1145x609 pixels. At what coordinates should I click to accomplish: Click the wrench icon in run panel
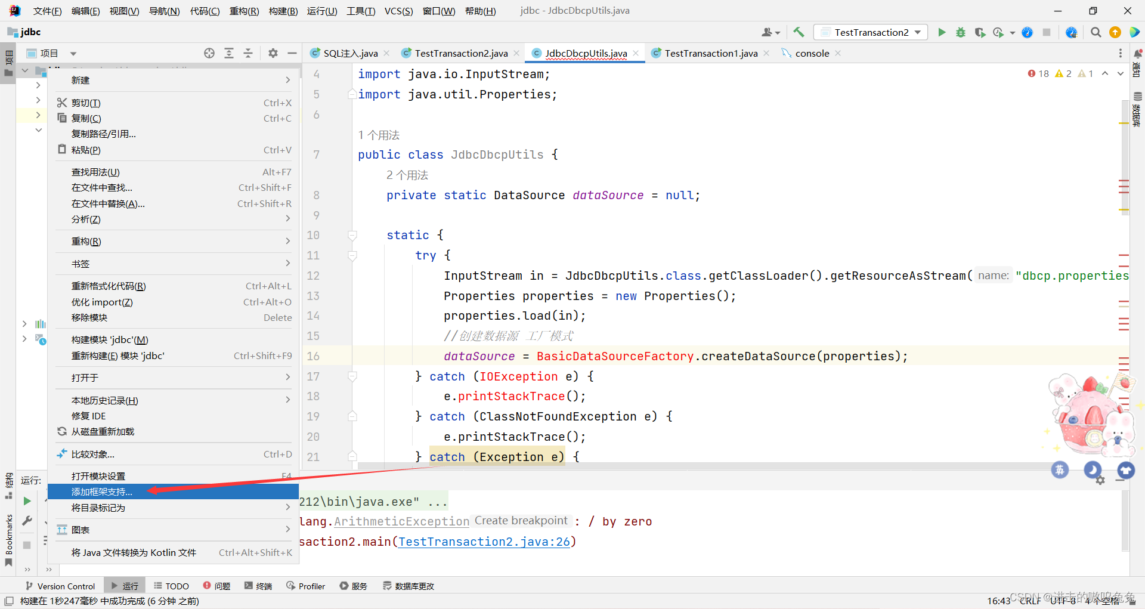pos(27,521)
